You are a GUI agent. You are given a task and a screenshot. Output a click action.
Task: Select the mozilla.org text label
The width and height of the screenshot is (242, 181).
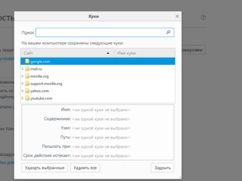click(39, 76)
